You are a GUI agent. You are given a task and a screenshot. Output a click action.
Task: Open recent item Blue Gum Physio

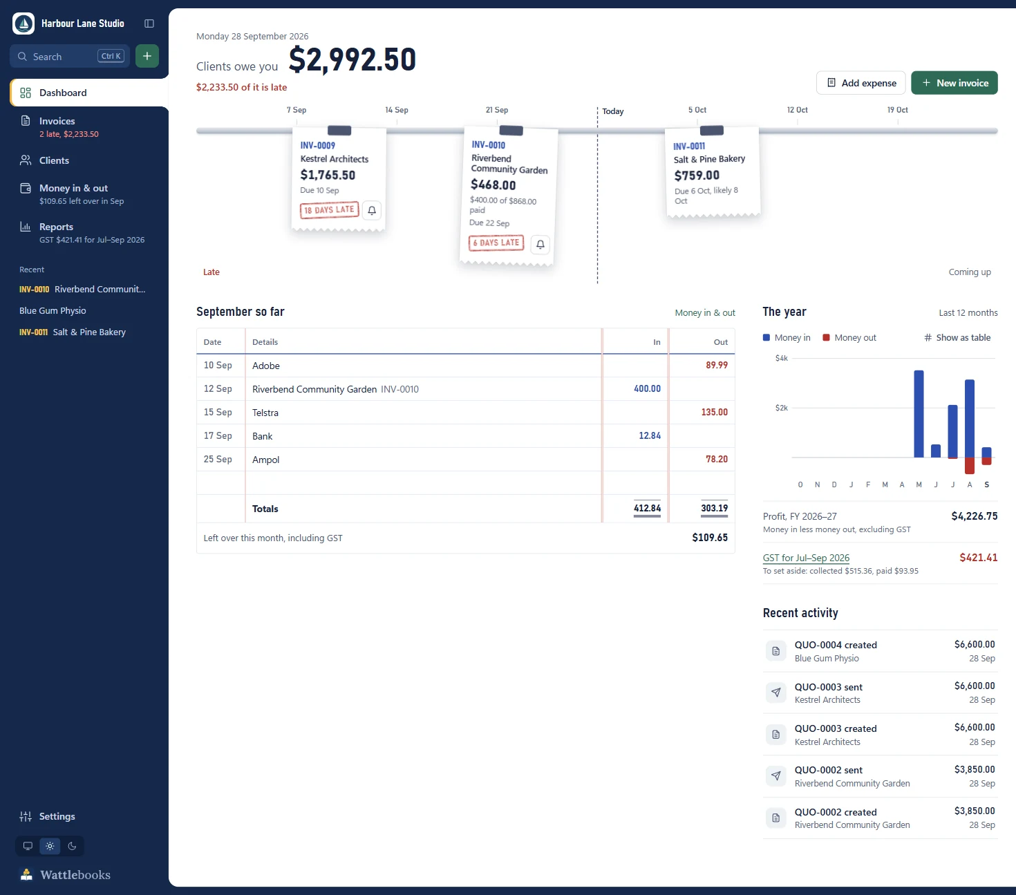coord(83,310)
